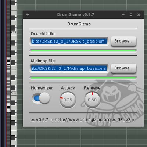Screen dimensions: 147x147
Task: Click the 'Humanizer' label
Action: (x=42, y=88)
